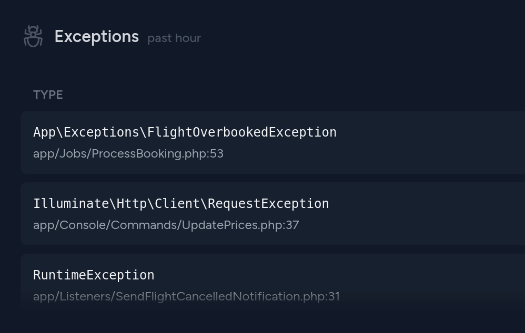The height and width of the screenshot is (333, 525).
Task: Open the UpdatePrices.php:37 file location
Action: point(166,225)
